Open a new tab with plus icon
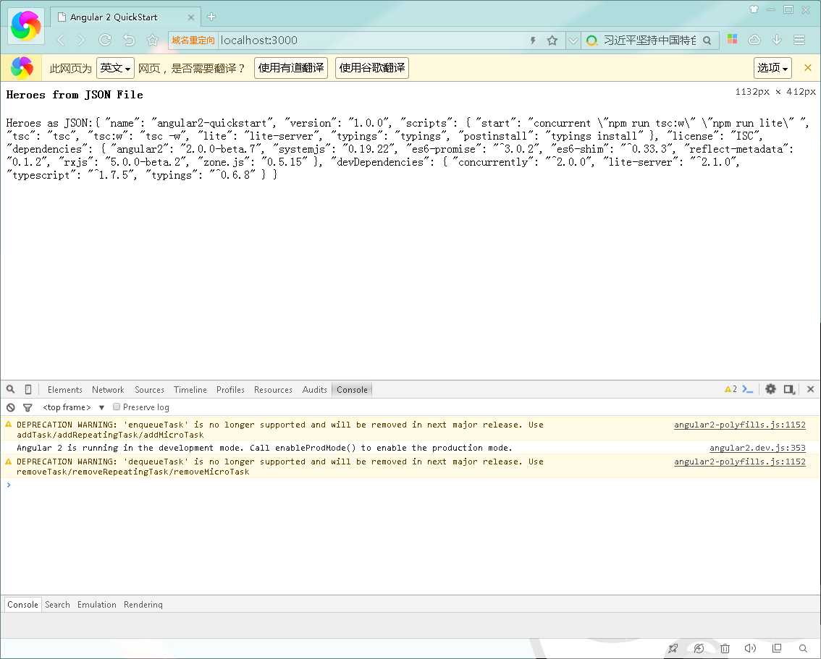This screenshot has height=659, width=821. [x=211, y=17]
